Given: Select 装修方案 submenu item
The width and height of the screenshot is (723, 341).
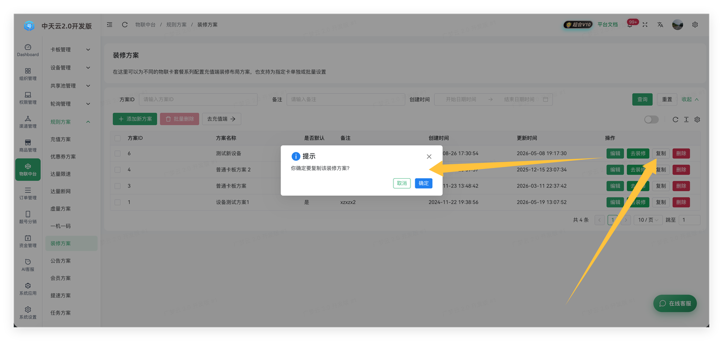Looking at the screenshot, I should 71,243.
